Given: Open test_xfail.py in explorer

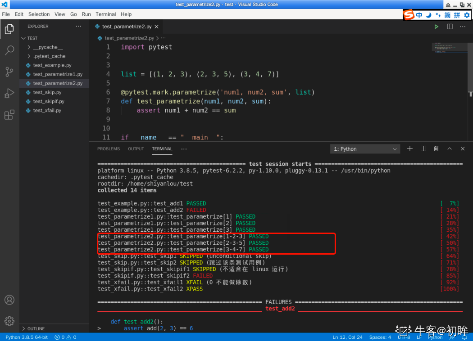Looking at the screenshot, I should (x=47, y=111).
